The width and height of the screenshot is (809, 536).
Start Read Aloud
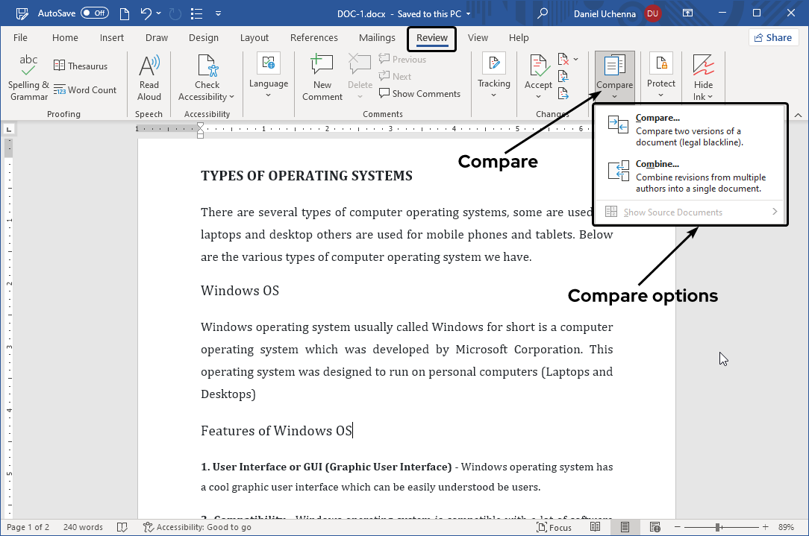pyautogui.click(x=149, y=78)
